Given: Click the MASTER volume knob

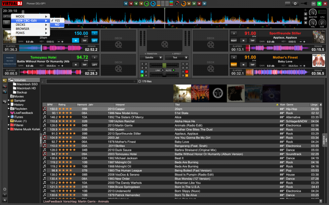Looking at the screenshot, I should [x=313, y=12].
